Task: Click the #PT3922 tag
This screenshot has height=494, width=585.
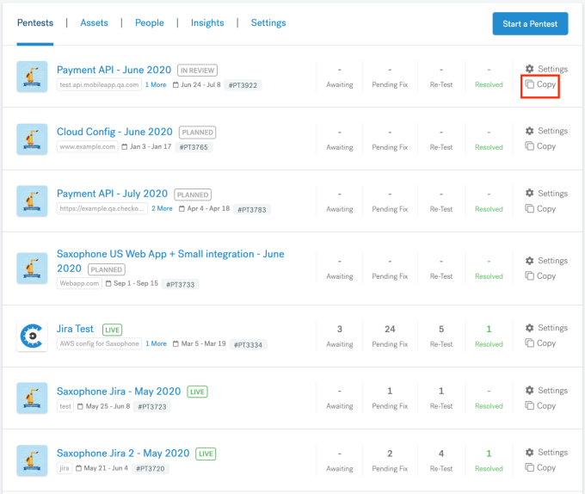Action: [x=243, y=85]
